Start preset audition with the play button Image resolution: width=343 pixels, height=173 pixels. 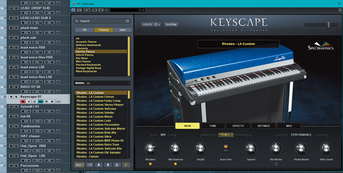(x=126, y=165)
